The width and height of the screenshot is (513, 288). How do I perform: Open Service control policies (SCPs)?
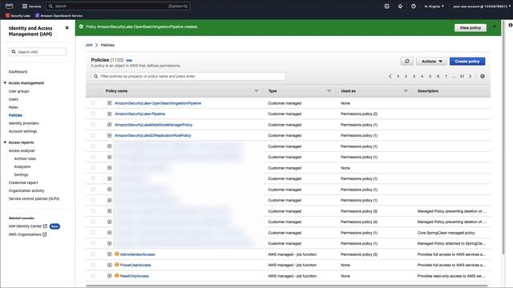click(x=34, y=198)
